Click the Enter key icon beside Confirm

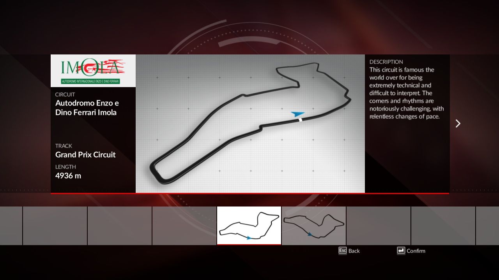(401, 251)
